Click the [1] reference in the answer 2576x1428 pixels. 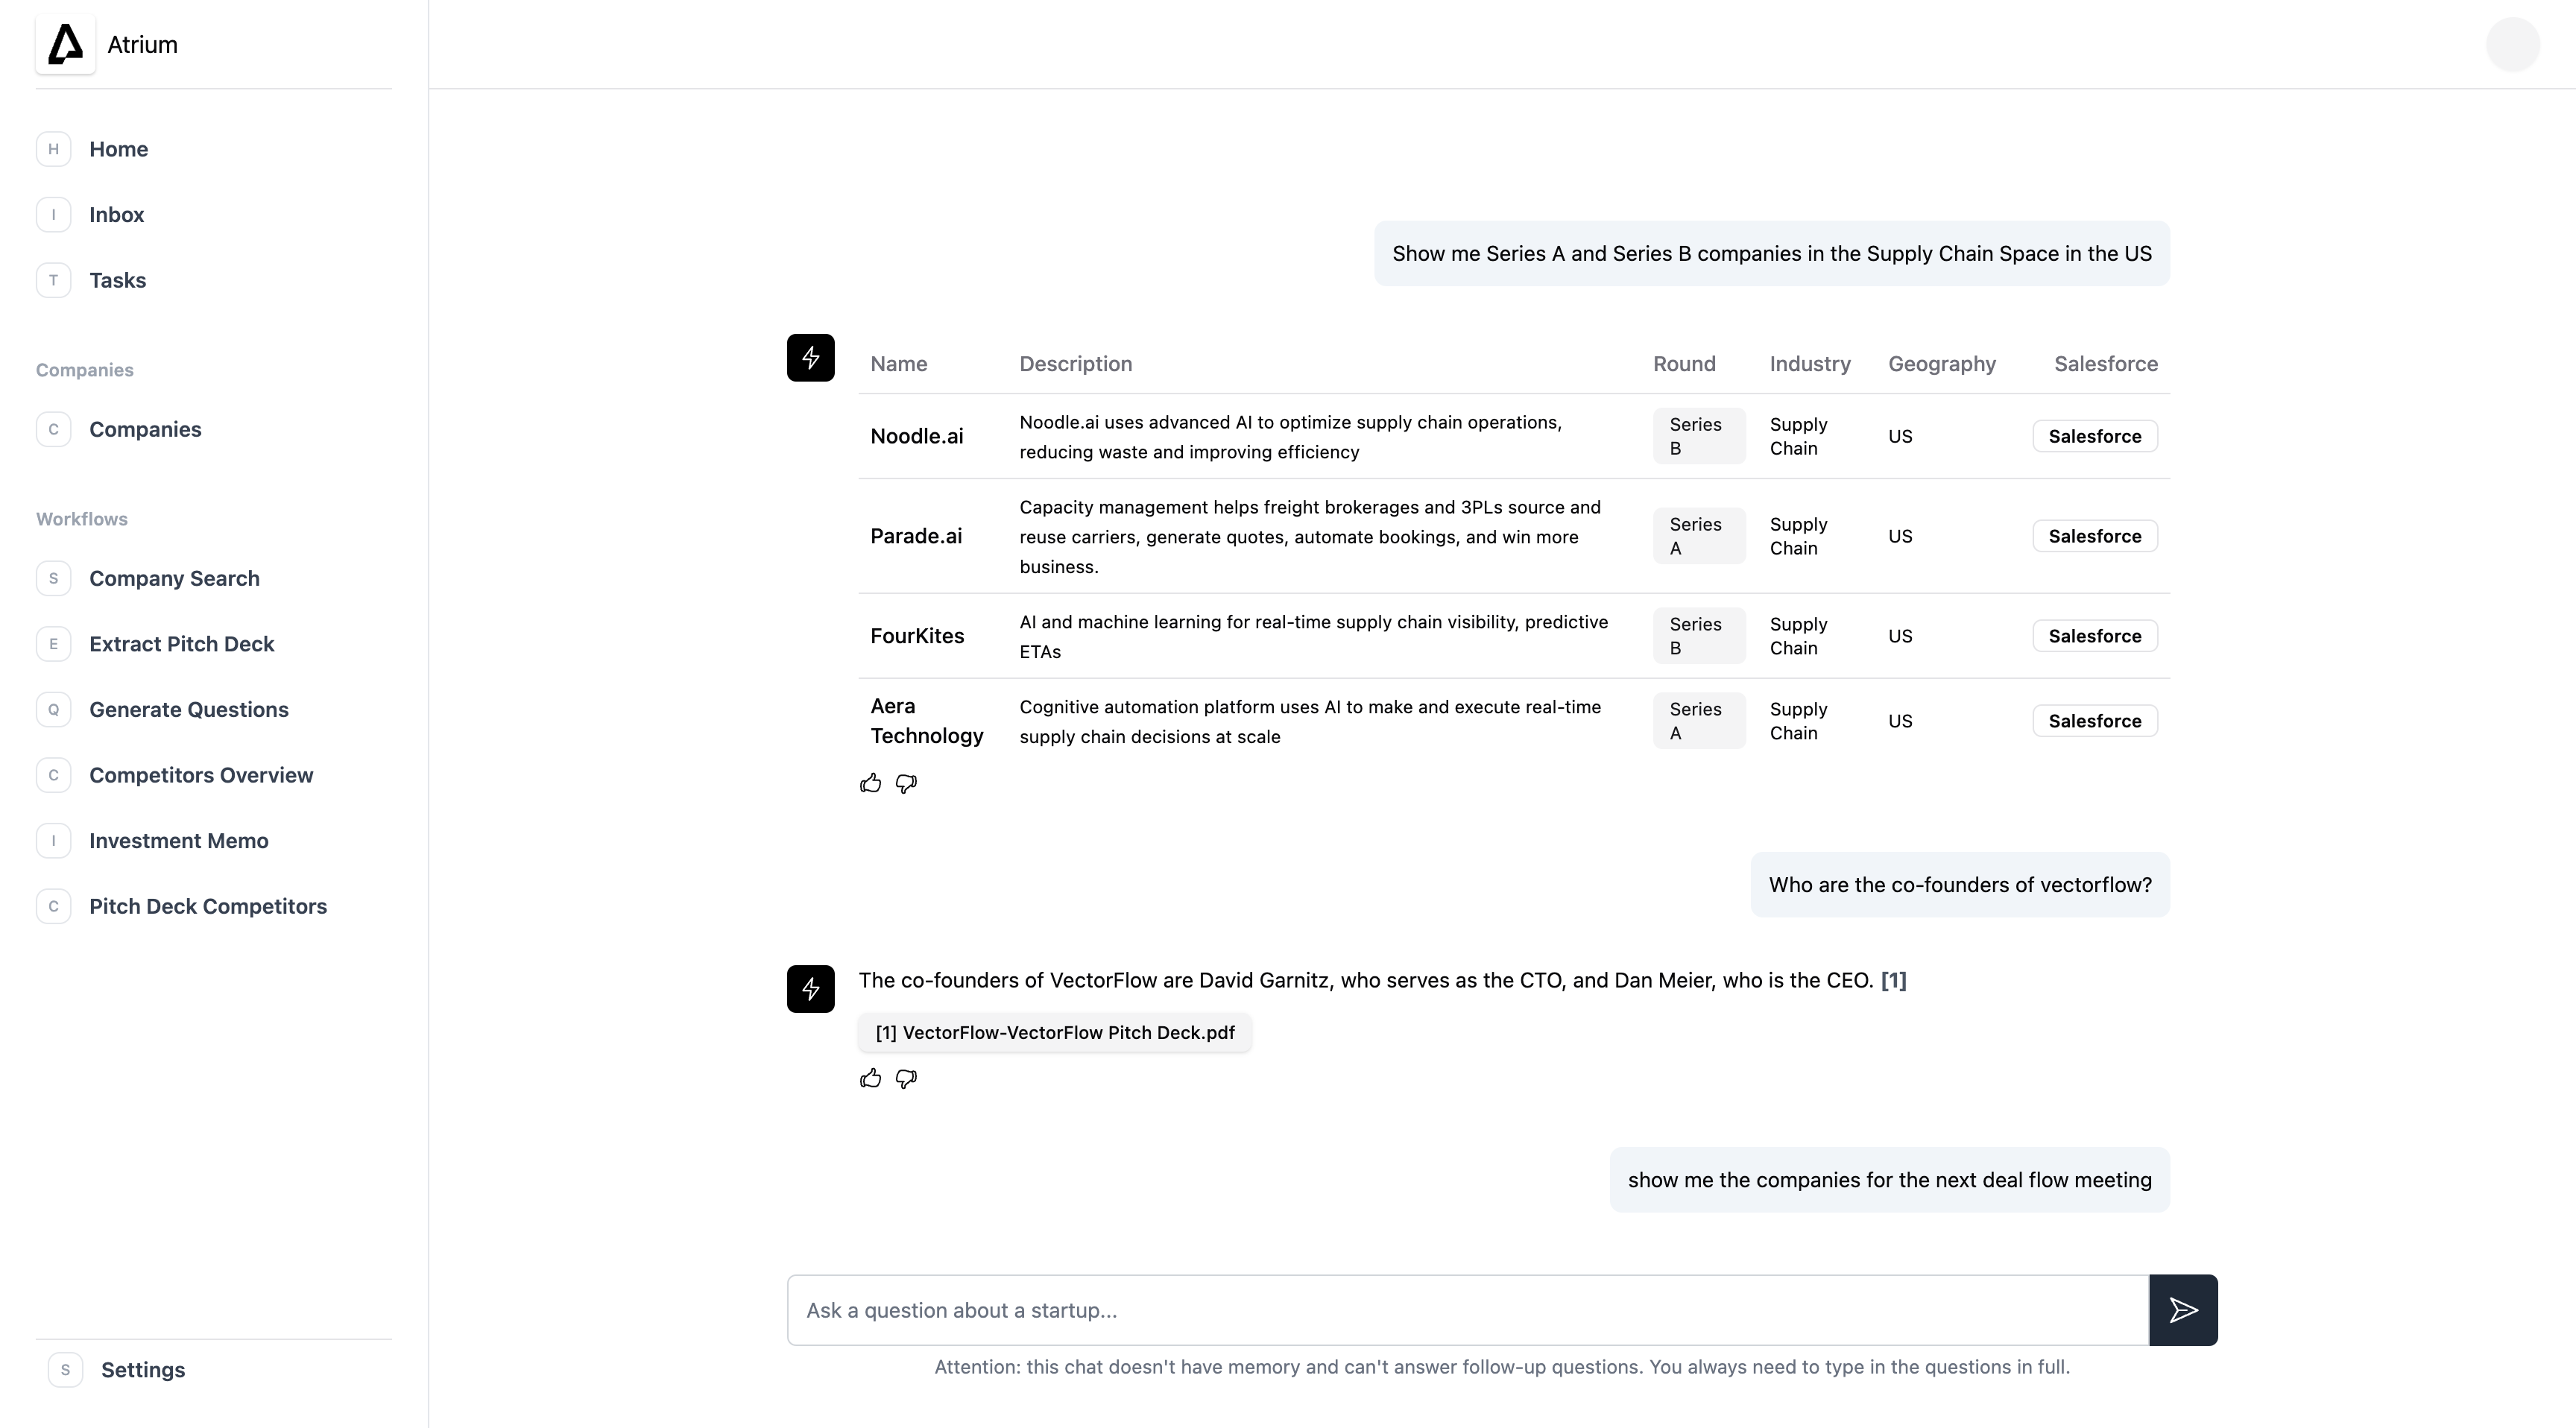click(x=1893, y=980)
